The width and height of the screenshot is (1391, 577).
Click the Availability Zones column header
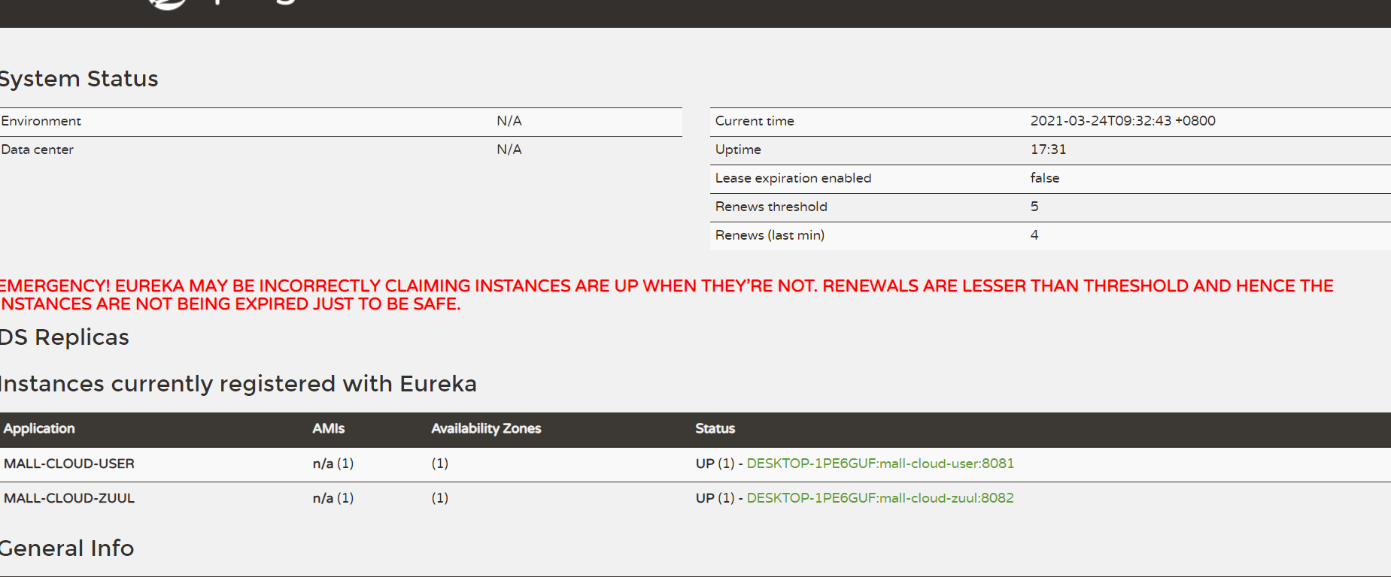(486, 428)
